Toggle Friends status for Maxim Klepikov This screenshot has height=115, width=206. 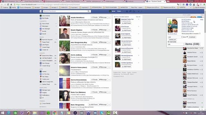[94, 30]
